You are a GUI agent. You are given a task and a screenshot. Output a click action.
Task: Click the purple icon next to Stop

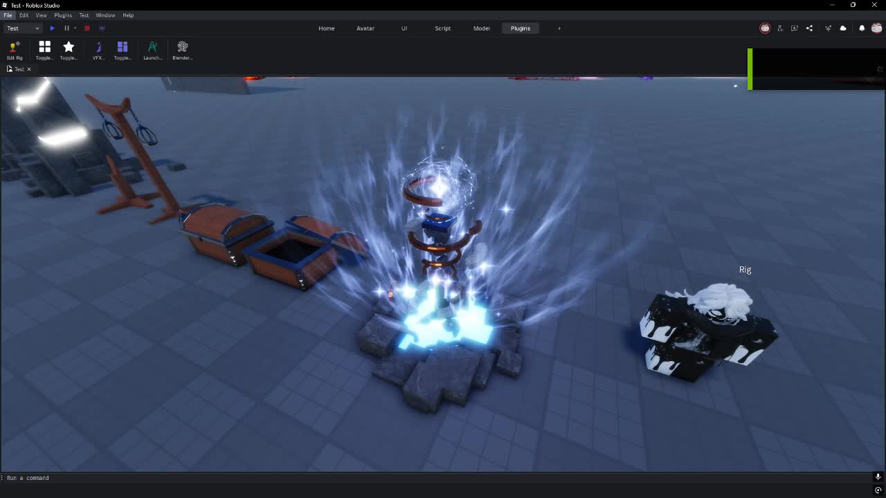[x=102, y=28]
